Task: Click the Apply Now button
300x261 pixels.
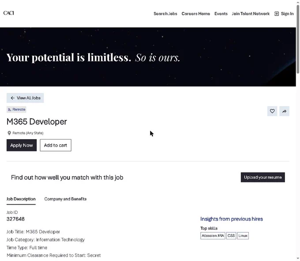Action: pos(22,145)
